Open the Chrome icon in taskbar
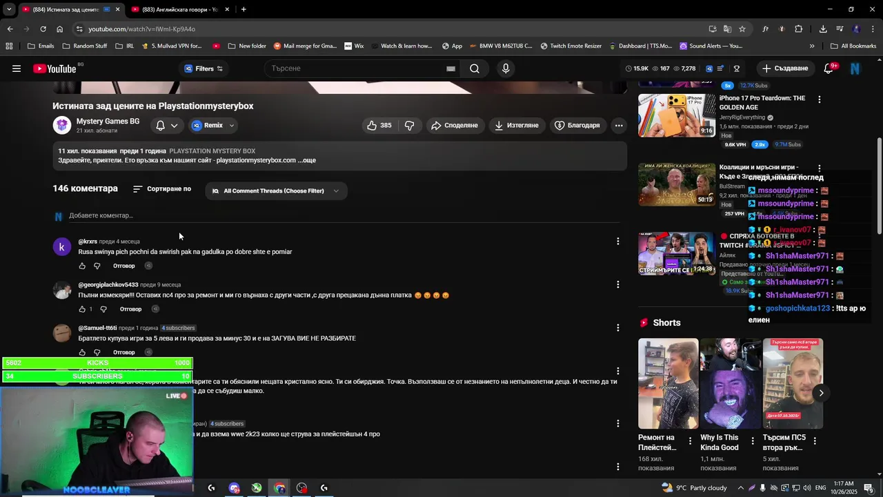 (279, 488)
